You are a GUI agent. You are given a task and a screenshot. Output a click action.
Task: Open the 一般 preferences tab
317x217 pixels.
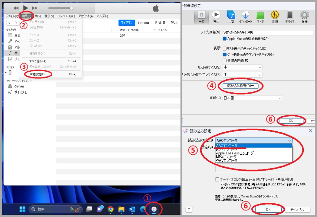[x=201, y=17]
